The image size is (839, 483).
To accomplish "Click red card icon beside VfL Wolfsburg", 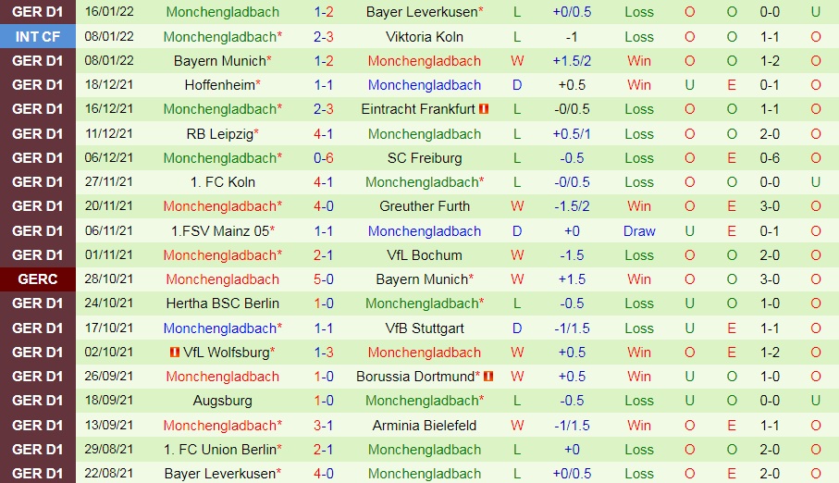I will pyautogui.click(x=175, y=353).
